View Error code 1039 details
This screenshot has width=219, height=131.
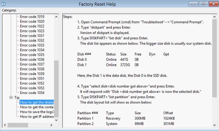32,74
